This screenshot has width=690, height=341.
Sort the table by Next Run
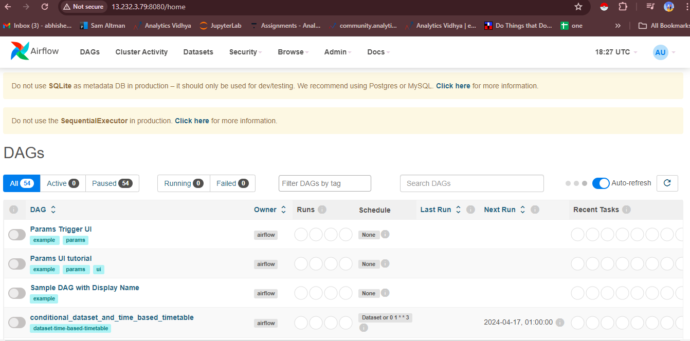pos(505,210)
